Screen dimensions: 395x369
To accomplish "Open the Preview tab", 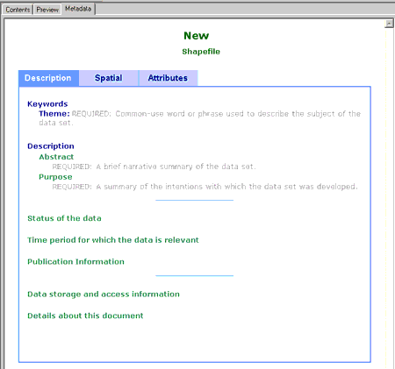I will [x=47, y=10].
